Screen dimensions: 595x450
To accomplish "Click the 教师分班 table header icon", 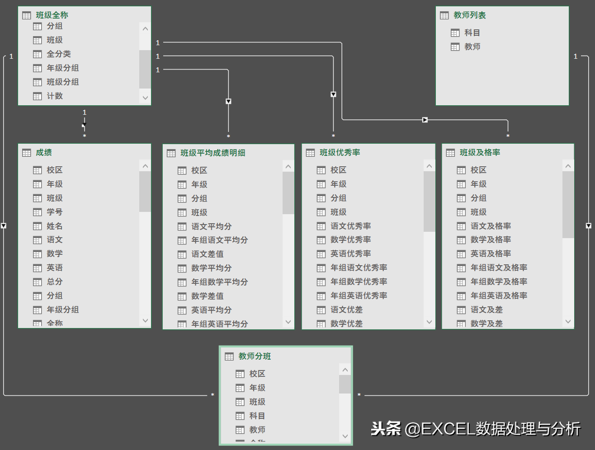I will pos(230,356).
